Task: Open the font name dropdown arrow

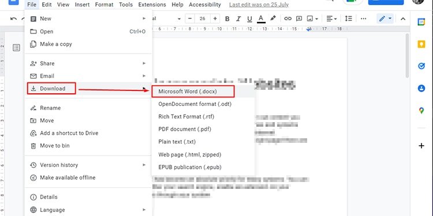Action: [179, 19]
